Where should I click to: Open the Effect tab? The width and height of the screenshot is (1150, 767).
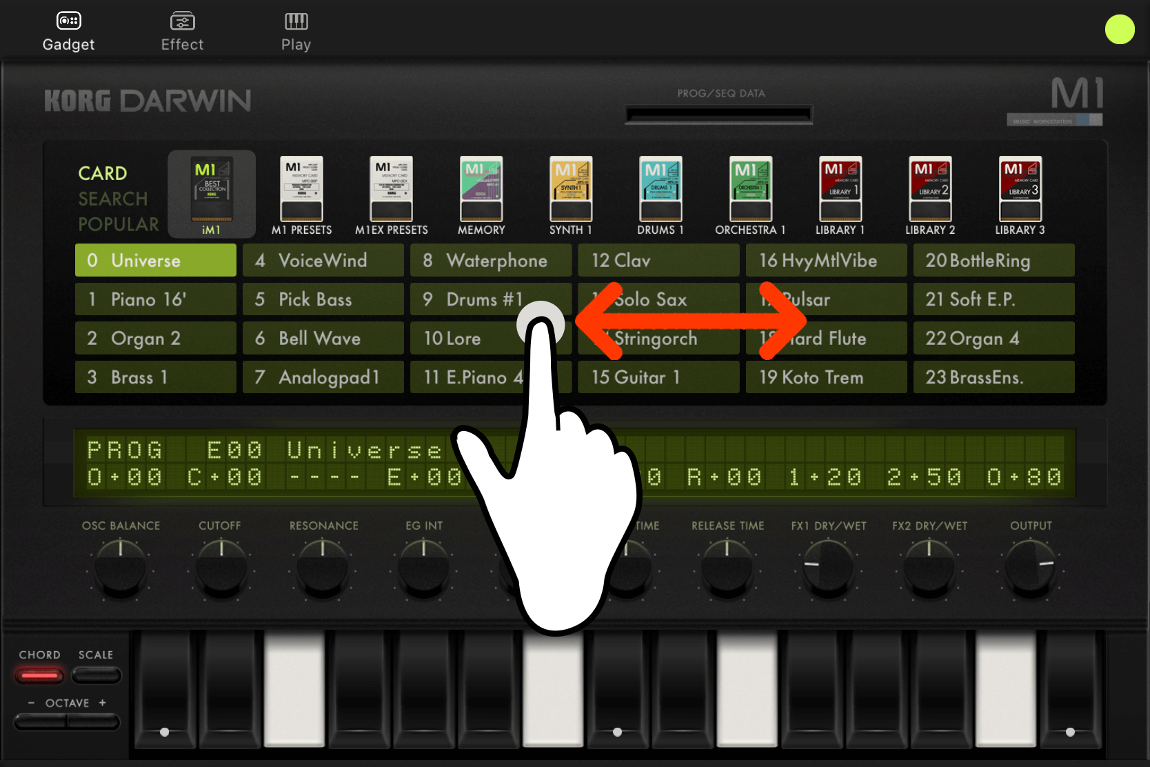(x=182, y=32)
